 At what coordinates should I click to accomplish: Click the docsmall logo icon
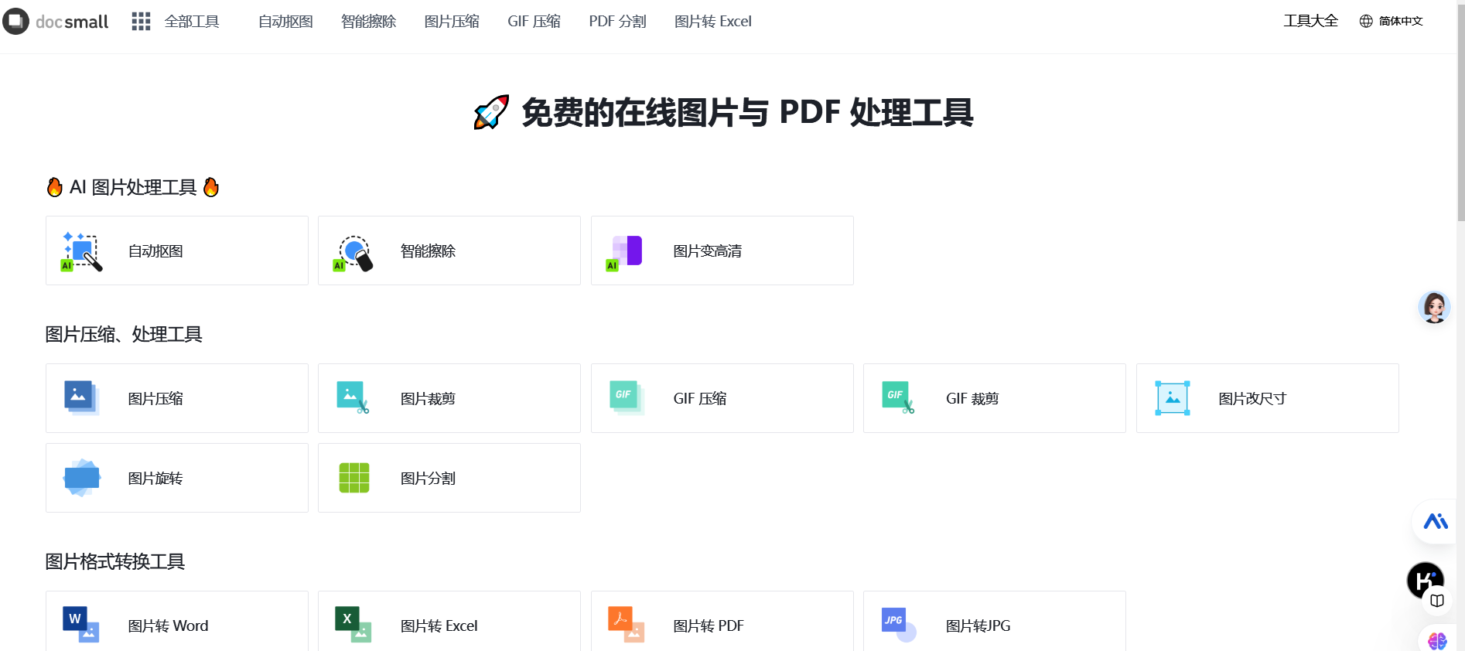coord(15,21)
